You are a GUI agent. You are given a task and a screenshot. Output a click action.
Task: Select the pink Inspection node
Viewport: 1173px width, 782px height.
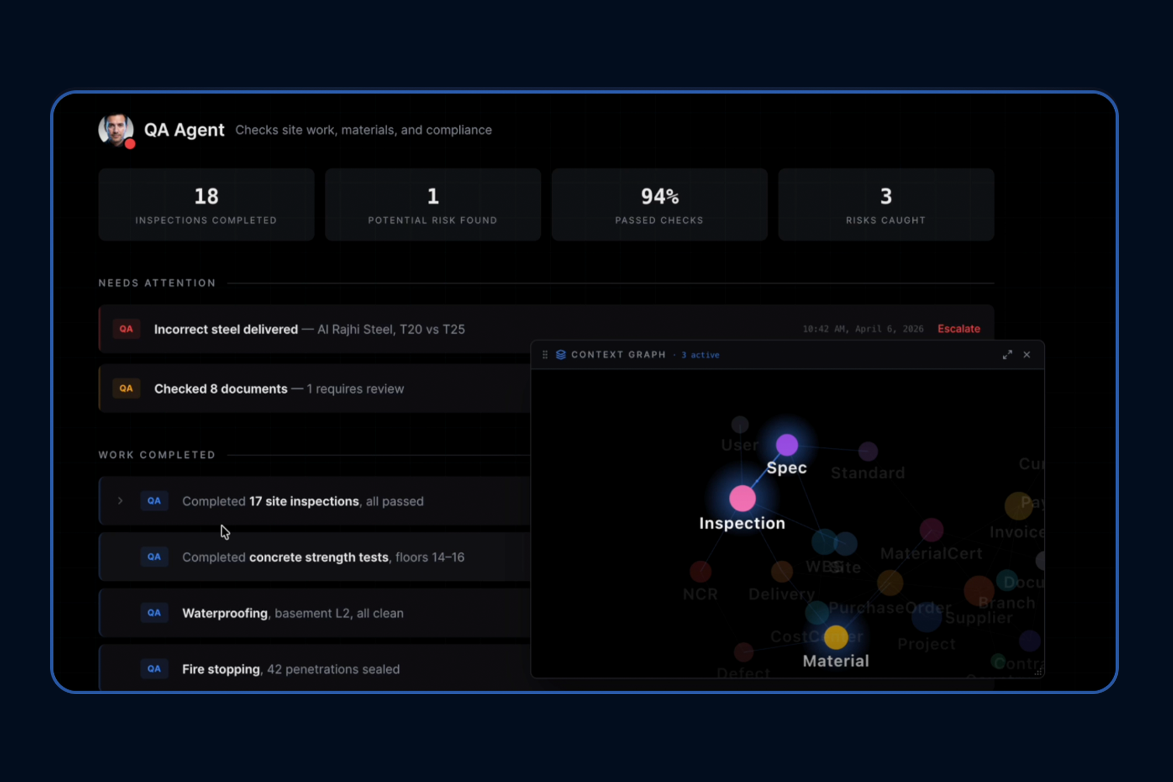[x=742, y=498]
